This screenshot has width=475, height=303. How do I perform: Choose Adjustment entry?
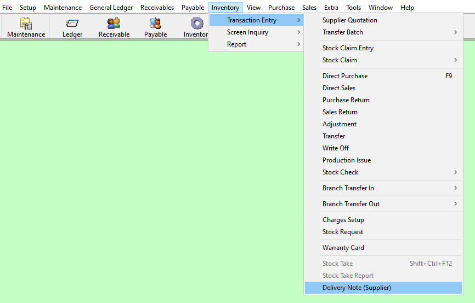pyautogui.click(x=383, y=124)
